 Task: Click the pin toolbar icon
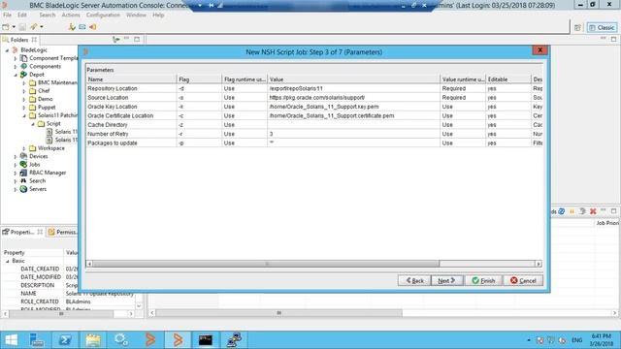pyautogui.click(x=34, y=27)
